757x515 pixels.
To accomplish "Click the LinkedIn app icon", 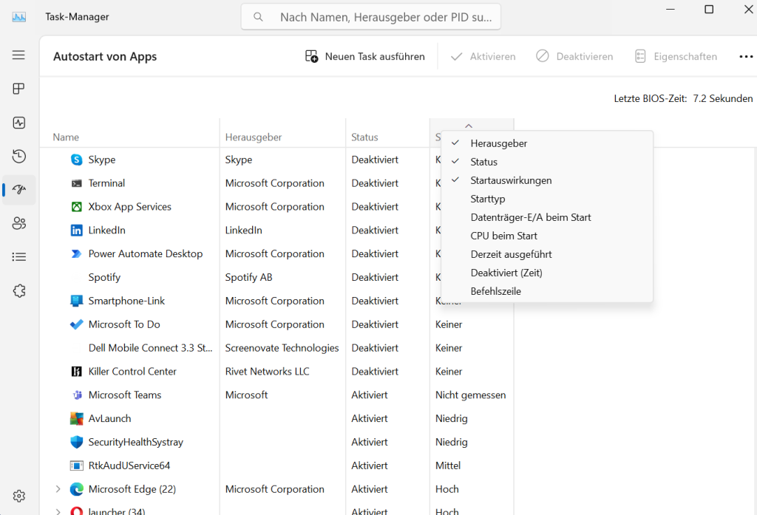I will pyautogui.click(x=76, y=231).
